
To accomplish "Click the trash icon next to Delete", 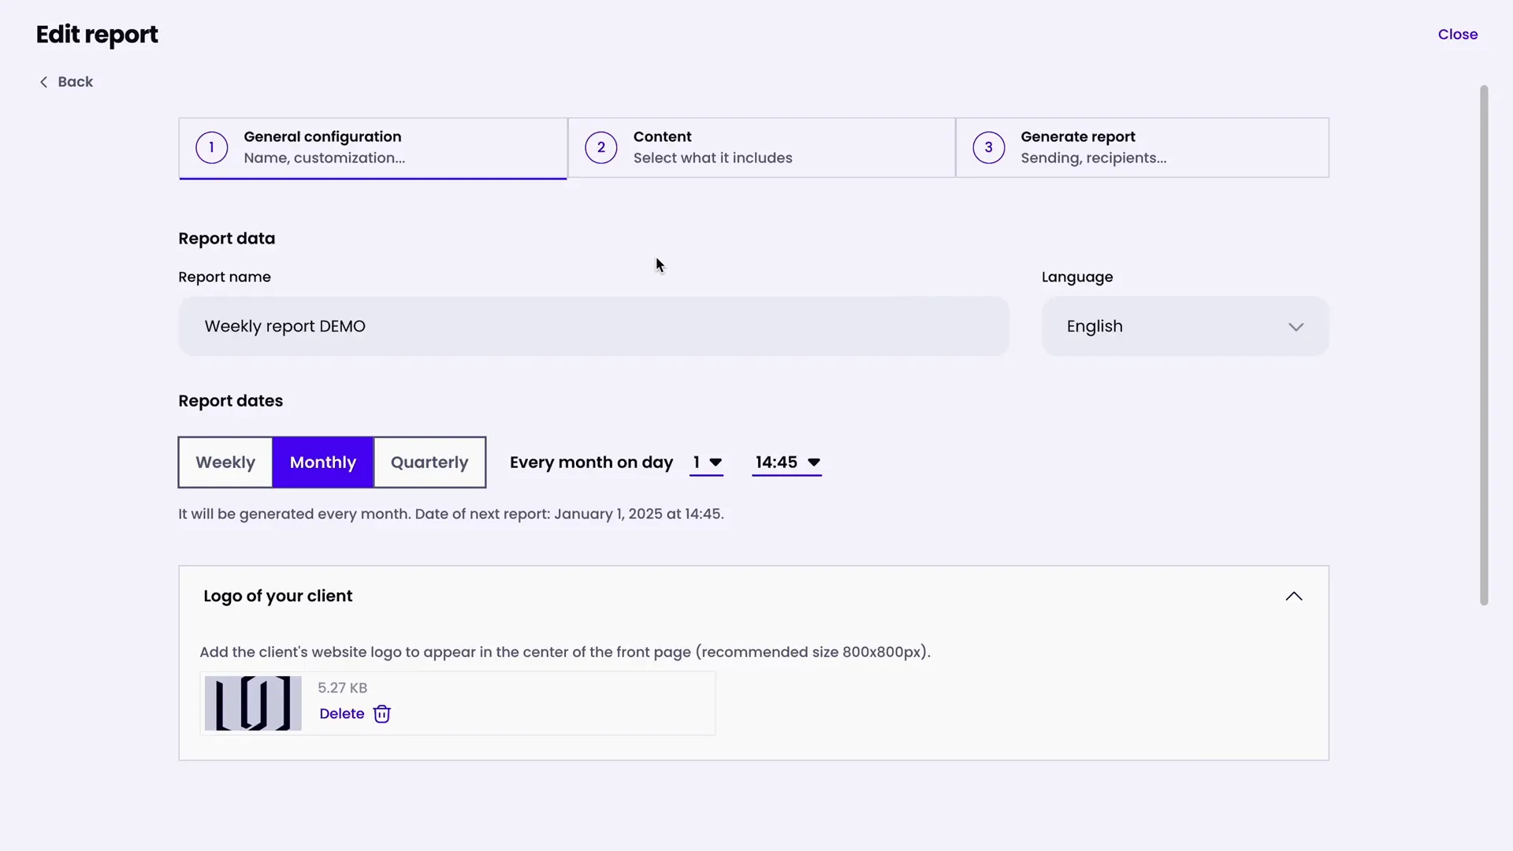I will pyautogui.click(x=381, y=714).
